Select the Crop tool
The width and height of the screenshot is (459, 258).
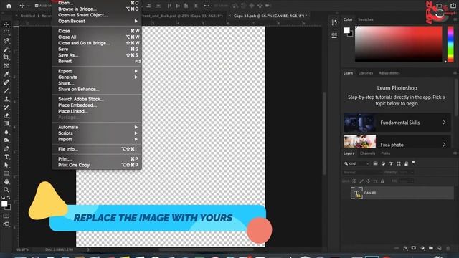pos(6,57)
